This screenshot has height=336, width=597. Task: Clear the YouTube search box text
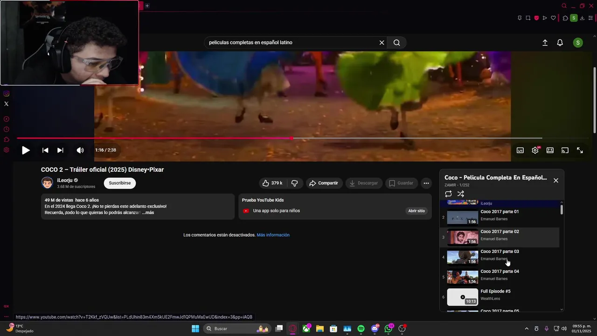tap(382, 42)
